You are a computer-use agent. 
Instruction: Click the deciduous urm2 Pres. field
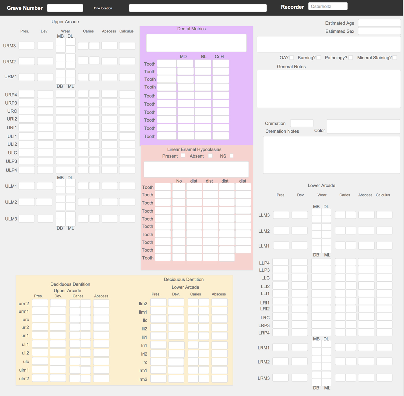click(x=40, y=303)
